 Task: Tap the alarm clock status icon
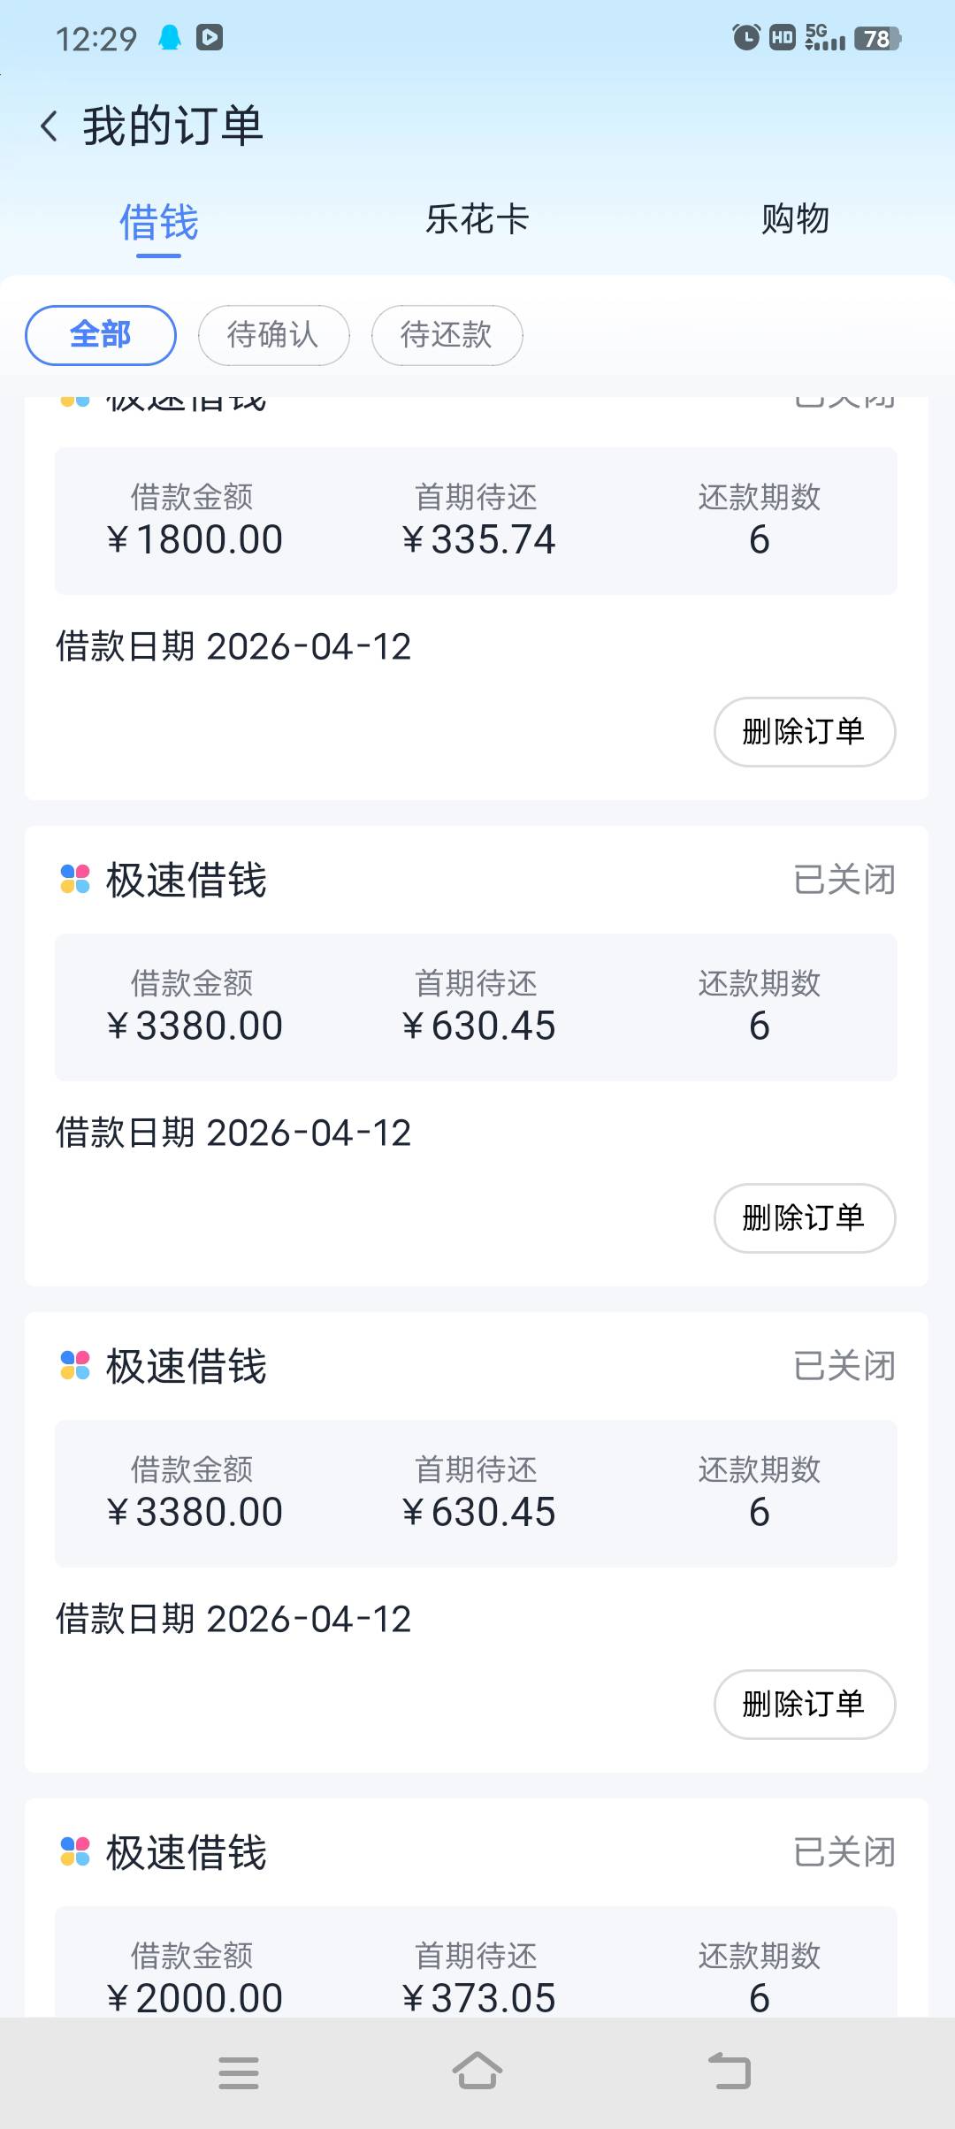[x=745, y=37]
